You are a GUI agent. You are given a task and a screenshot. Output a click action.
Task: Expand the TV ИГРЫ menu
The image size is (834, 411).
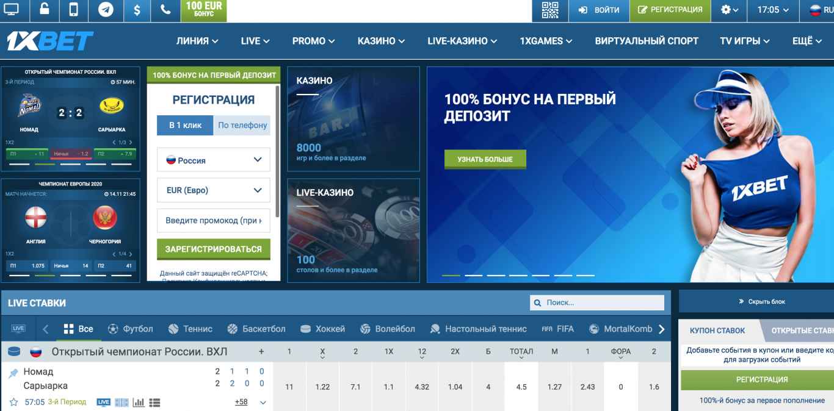tap(745, 41)
